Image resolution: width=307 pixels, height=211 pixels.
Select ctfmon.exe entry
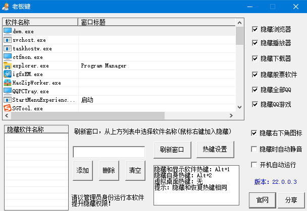pyautogui.click(x=28, y=57)
